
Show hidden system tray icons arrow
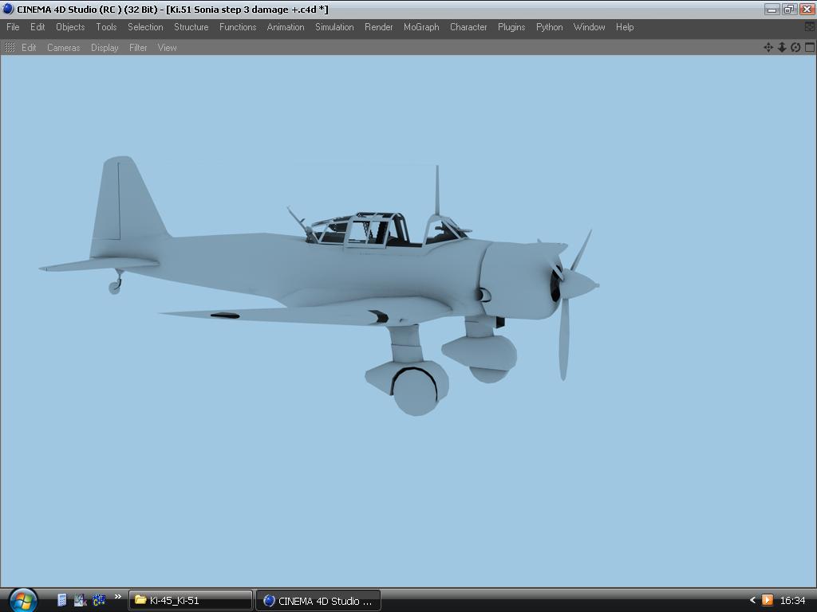752,600
